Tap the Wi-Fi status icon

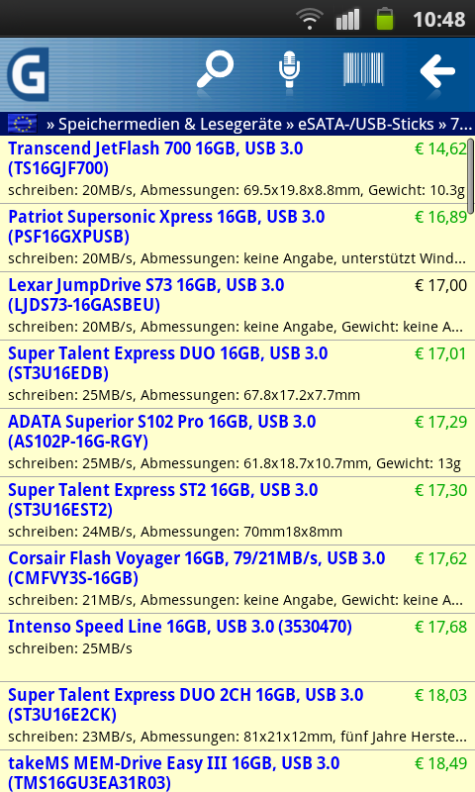pyautogui.click(x=310, y=19)
